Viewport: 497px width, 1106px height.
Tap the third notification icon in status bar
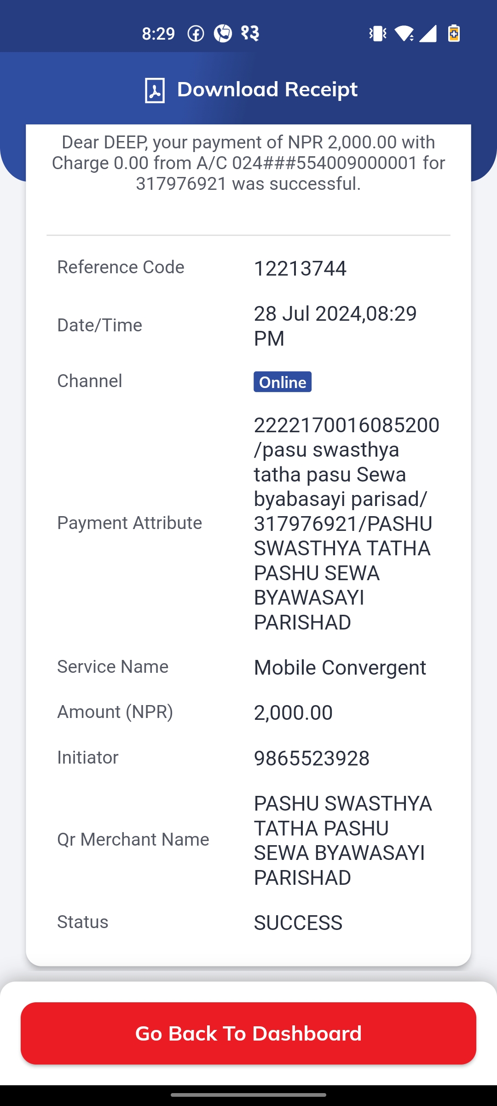[250, 33]
